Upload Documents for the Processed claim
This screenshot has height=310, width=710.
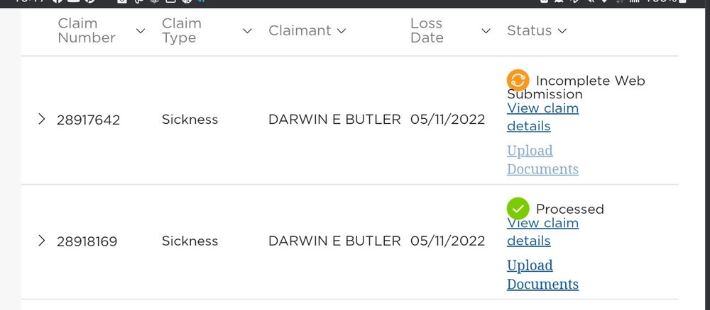(x=542, y=275)
